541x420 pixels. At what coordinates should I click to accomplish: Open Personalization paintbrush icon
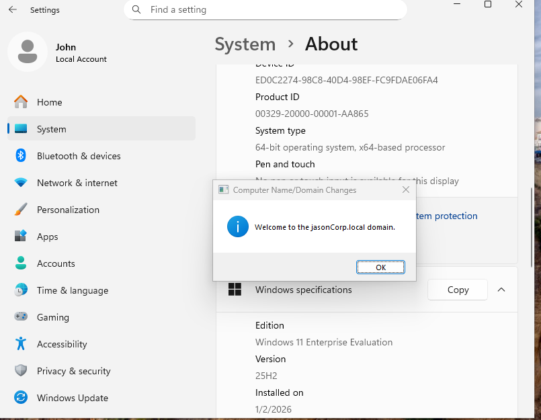(x=21, y=210)
